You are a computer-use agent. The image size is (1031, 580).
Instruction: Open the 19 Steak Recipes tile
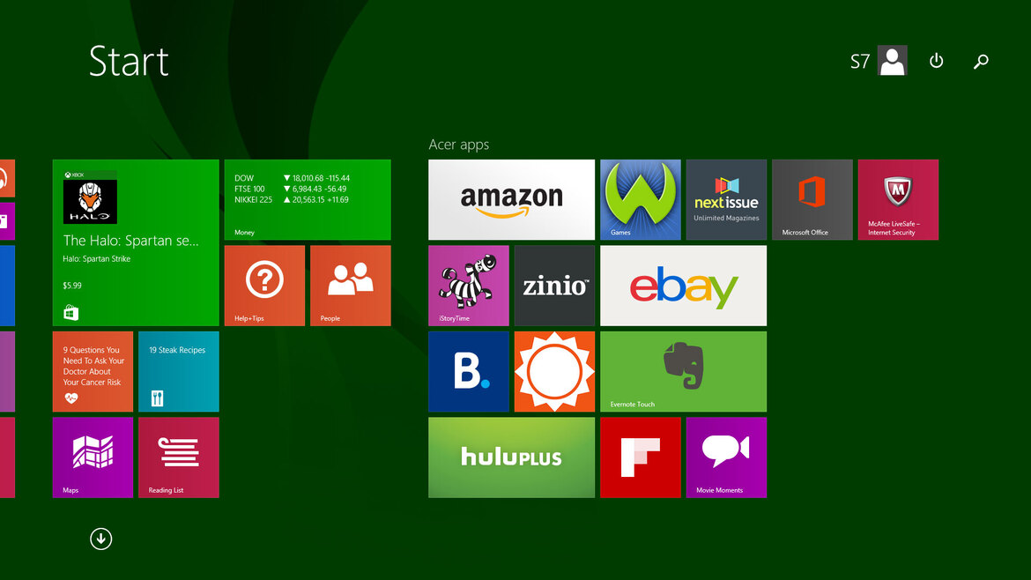point(179,372)
